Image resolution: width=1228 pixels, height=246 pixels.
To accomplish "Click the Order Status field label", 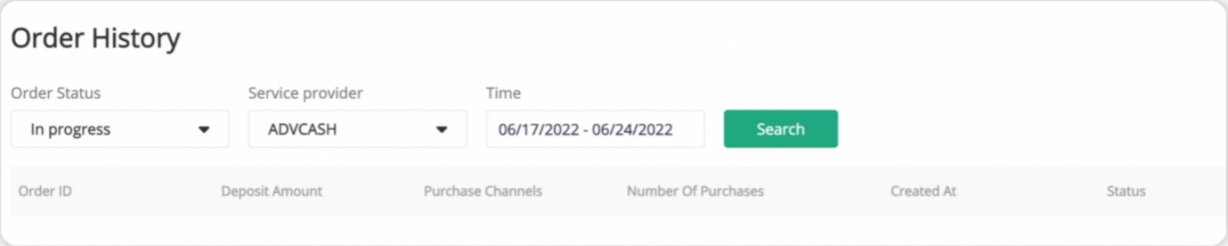I will click(56, 93).
